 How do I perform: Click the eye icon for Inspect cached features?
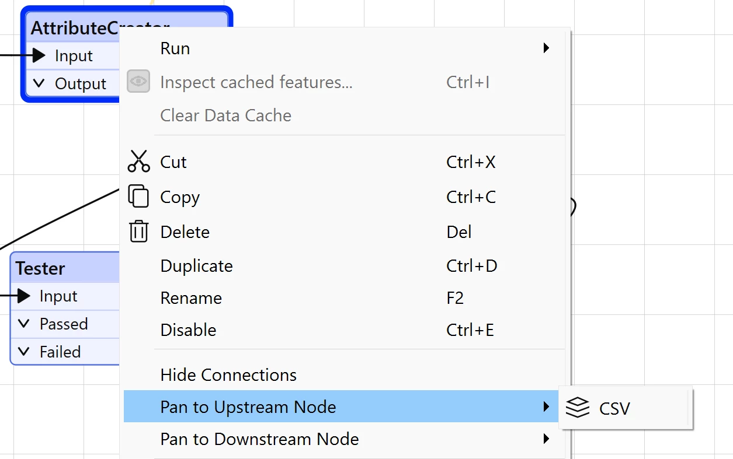pyautogui.click(x=138, y=82)
